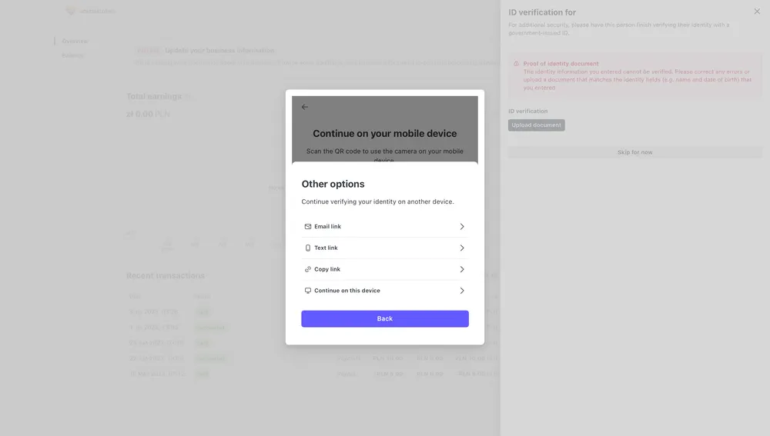Select the Balance sidebar item
This screenshot has width=770, height=436.
pos(72,55)
